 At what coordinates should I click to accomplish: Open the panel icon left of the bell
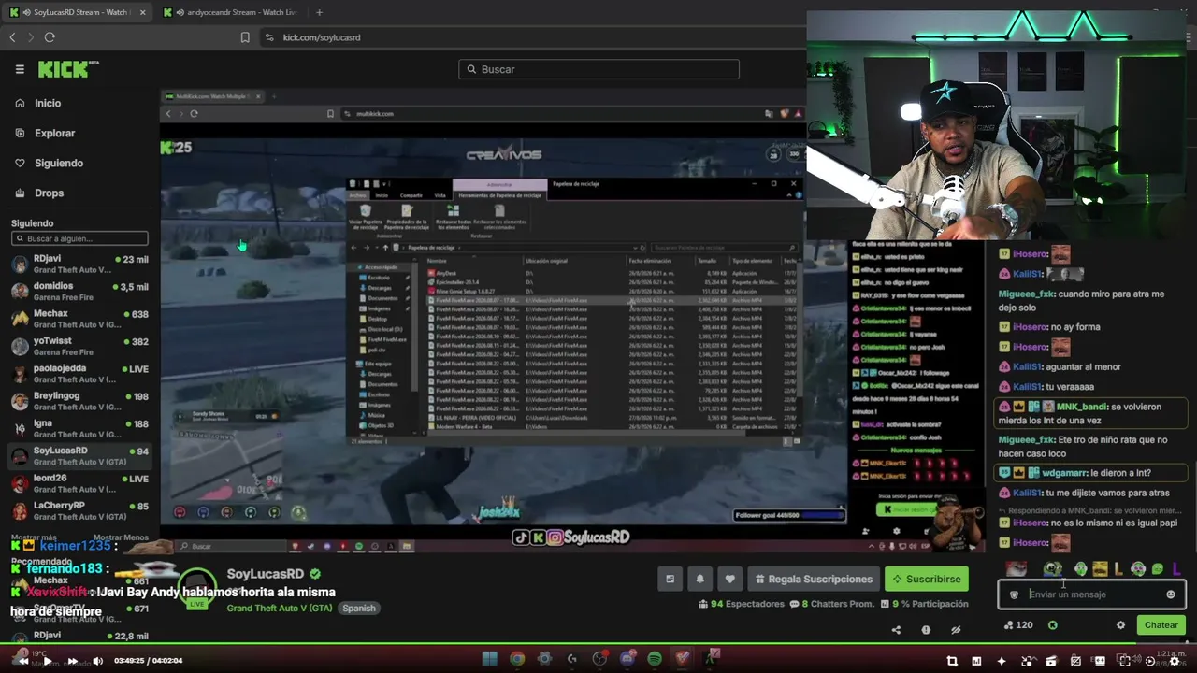tap(670, 579)
